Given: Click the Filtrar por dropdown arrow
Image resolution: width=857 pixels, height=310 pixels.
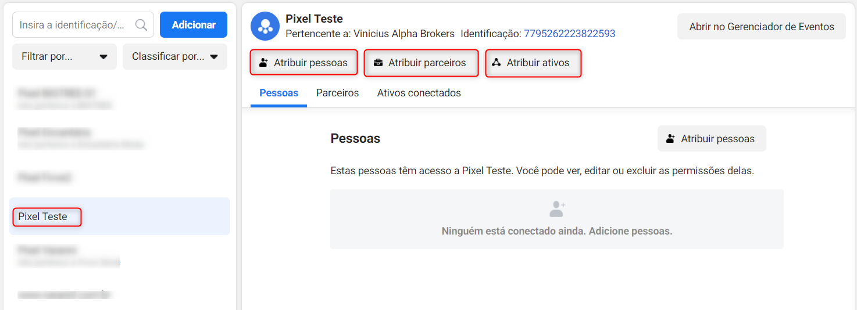Looking at the screenshot, I should click(x=103, y=57).
